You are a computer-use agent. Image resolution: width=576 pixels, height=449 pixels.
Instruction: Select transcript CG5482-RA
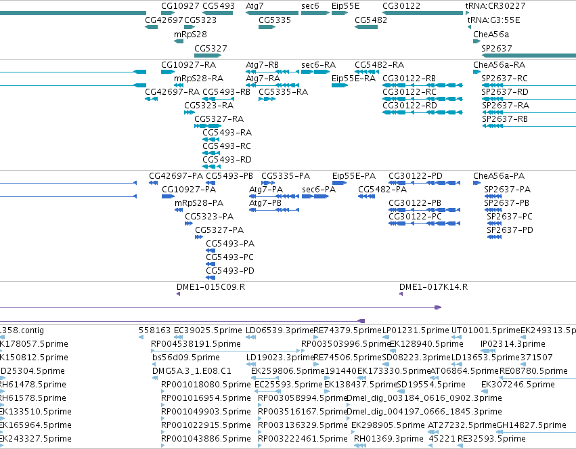point(380,65)
